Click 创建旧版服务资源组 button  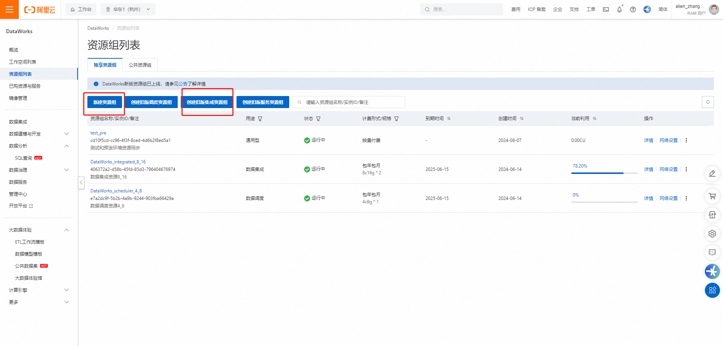(x=263, y=102)
